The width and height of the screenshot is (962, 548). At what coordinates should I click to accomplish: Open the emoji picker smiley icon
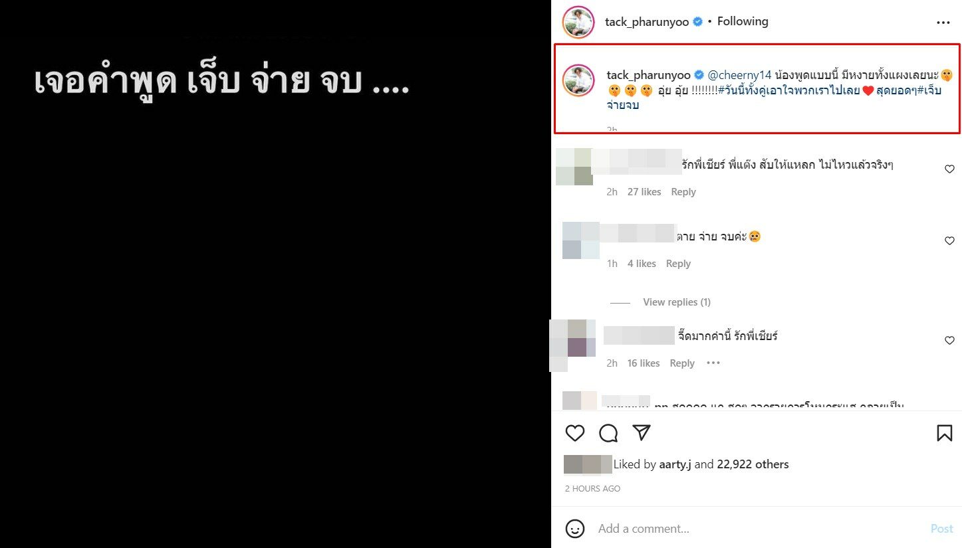click(575, 529)
